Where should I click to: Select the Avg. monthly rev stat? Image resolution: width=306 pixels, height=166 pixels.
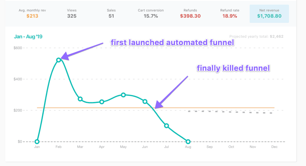(x=32, y=13)
